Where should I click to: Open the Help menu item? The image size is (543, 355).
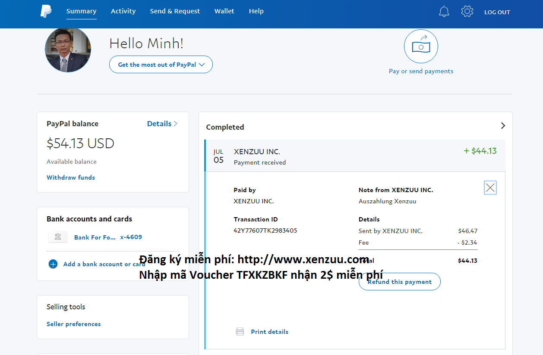pyautogui.click(x=256, y=11)
